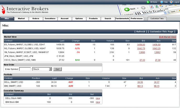Click the Enter Symbol input field
This screenshot has height=108, width=180.
click(x=25, y=69)
